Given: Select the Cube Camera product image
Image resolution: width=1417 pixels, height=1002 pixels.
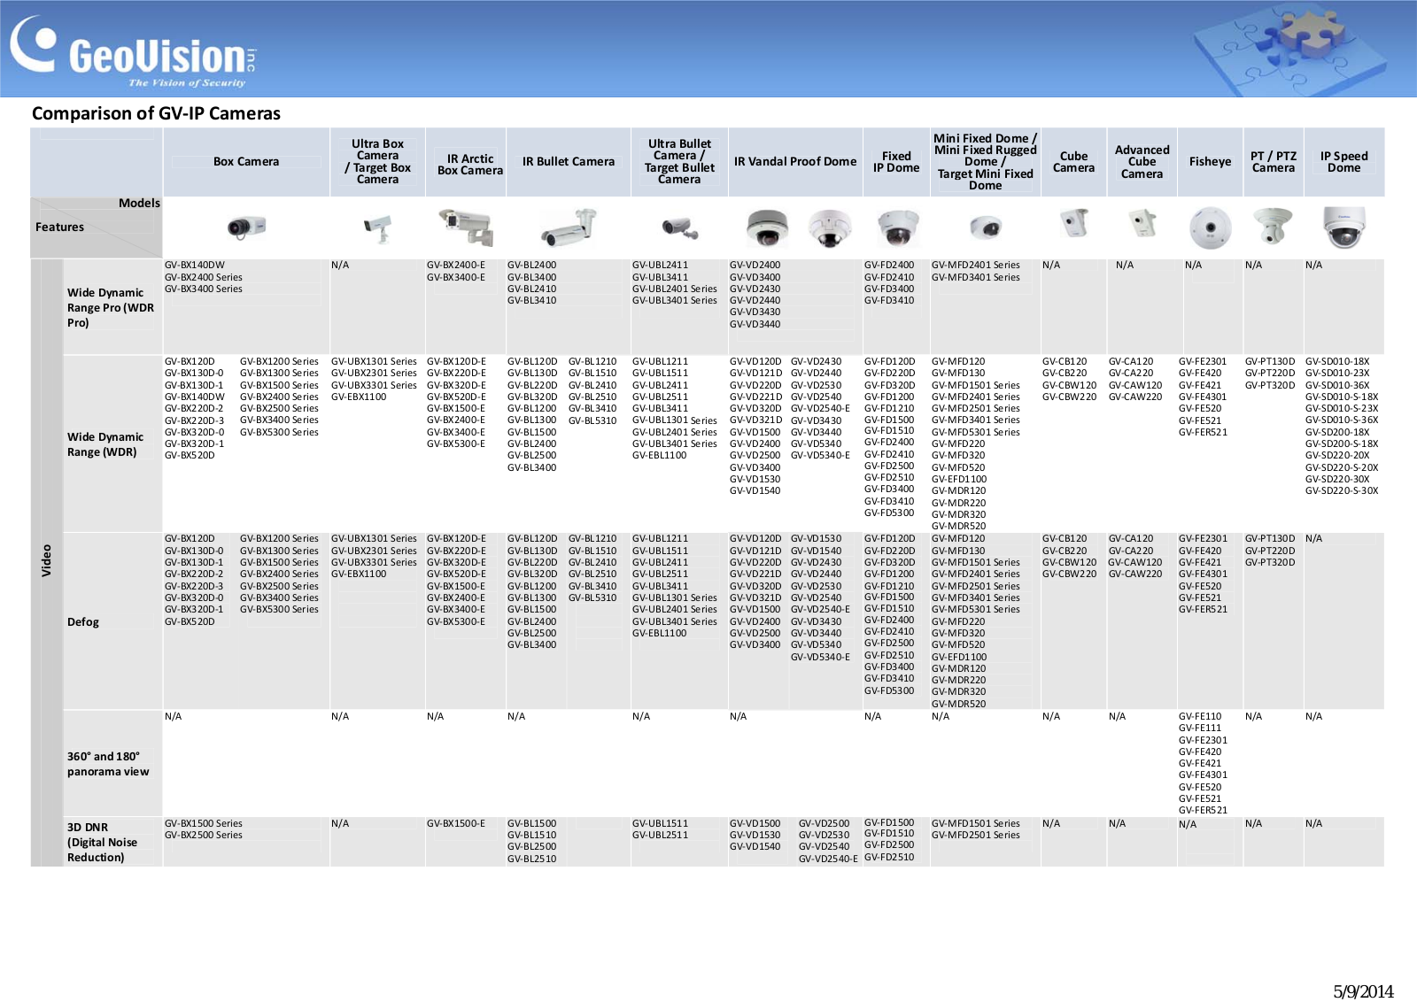Looking at the screenshot, I should [x=1073, y=223].
